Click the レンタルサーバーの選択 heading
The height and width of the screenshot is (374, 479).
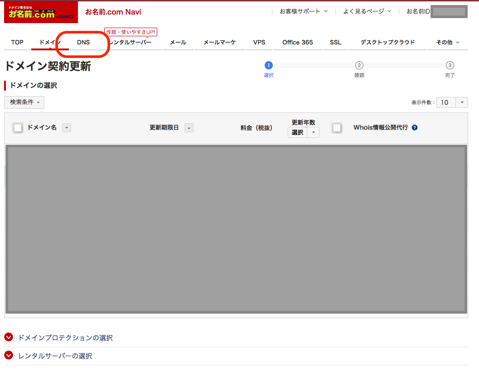[55, 356]
